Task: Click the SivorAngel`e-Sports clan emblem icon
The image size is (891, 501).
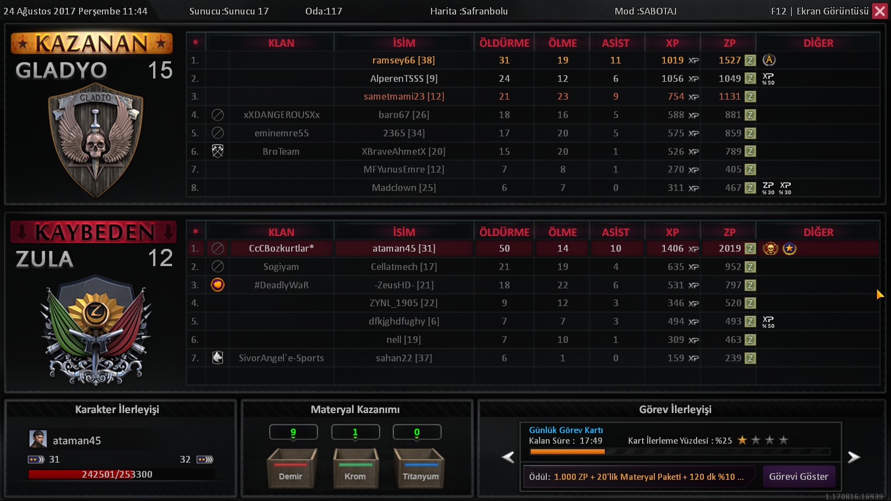Action: click(x=218, y=357)
